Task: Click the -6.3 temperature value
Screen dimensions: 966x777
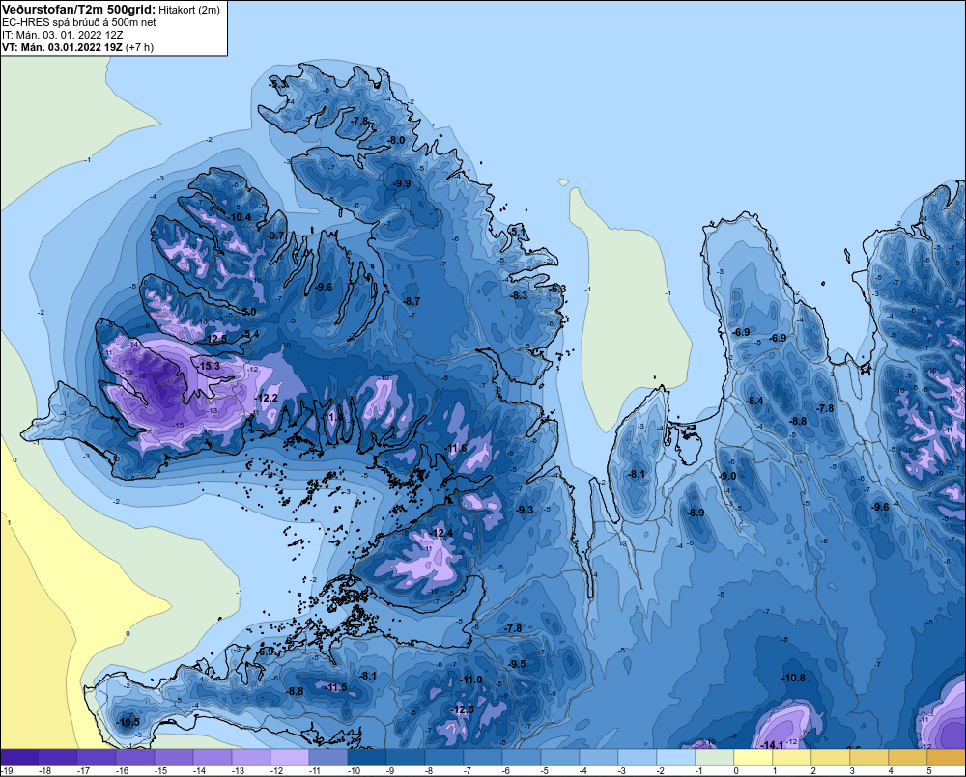Action: (557, 289)
